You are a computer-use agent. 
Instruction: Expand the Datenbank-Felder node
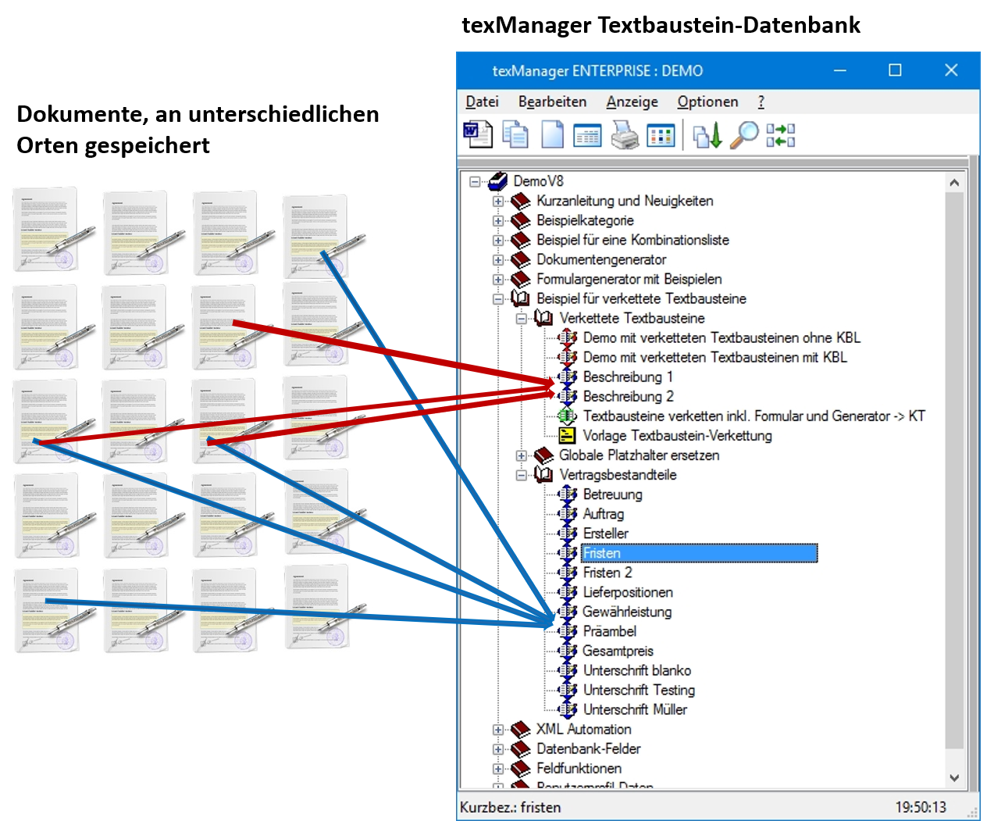point(498,748)
